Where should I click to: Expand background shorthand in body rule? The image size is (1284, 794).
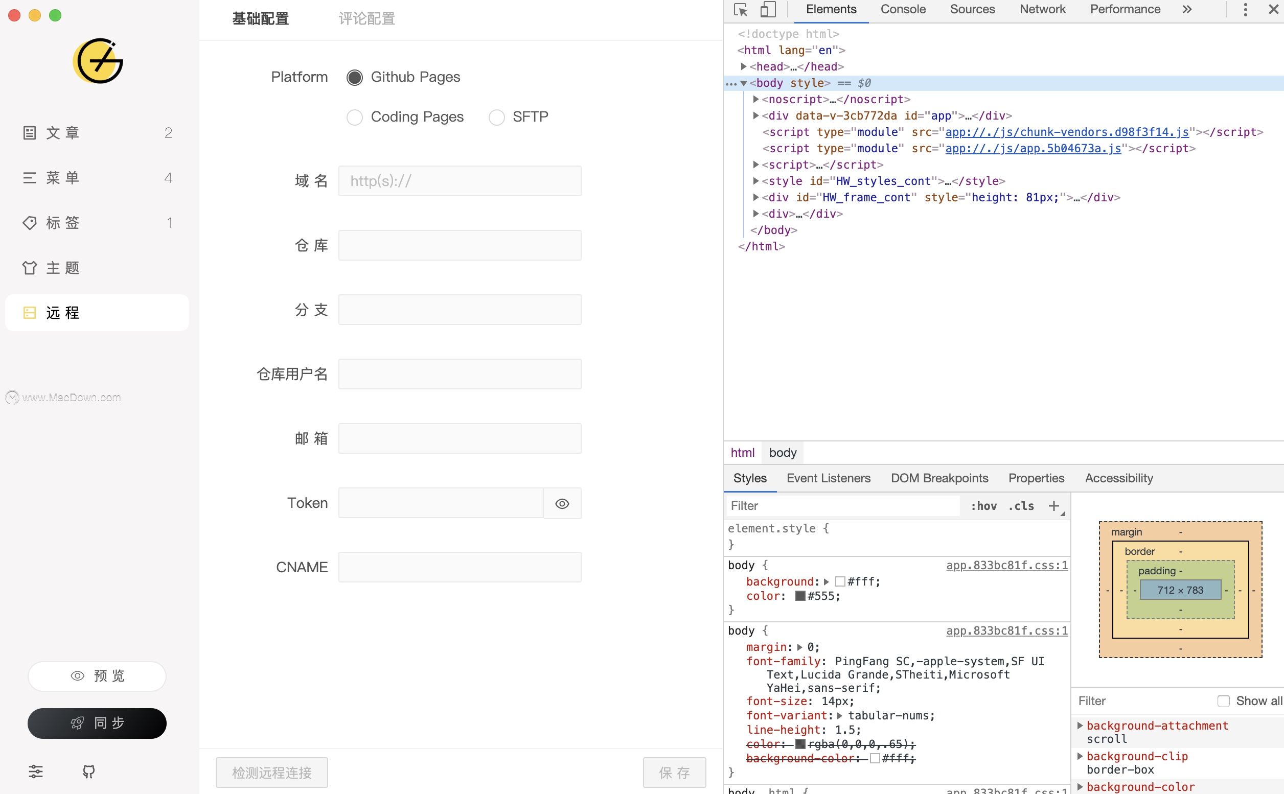[x=827, y=582]
